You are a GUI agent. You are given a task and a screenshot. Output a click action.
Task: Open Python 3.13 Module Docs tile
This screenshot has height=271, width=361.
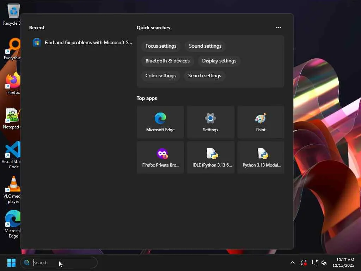[261, 157]
